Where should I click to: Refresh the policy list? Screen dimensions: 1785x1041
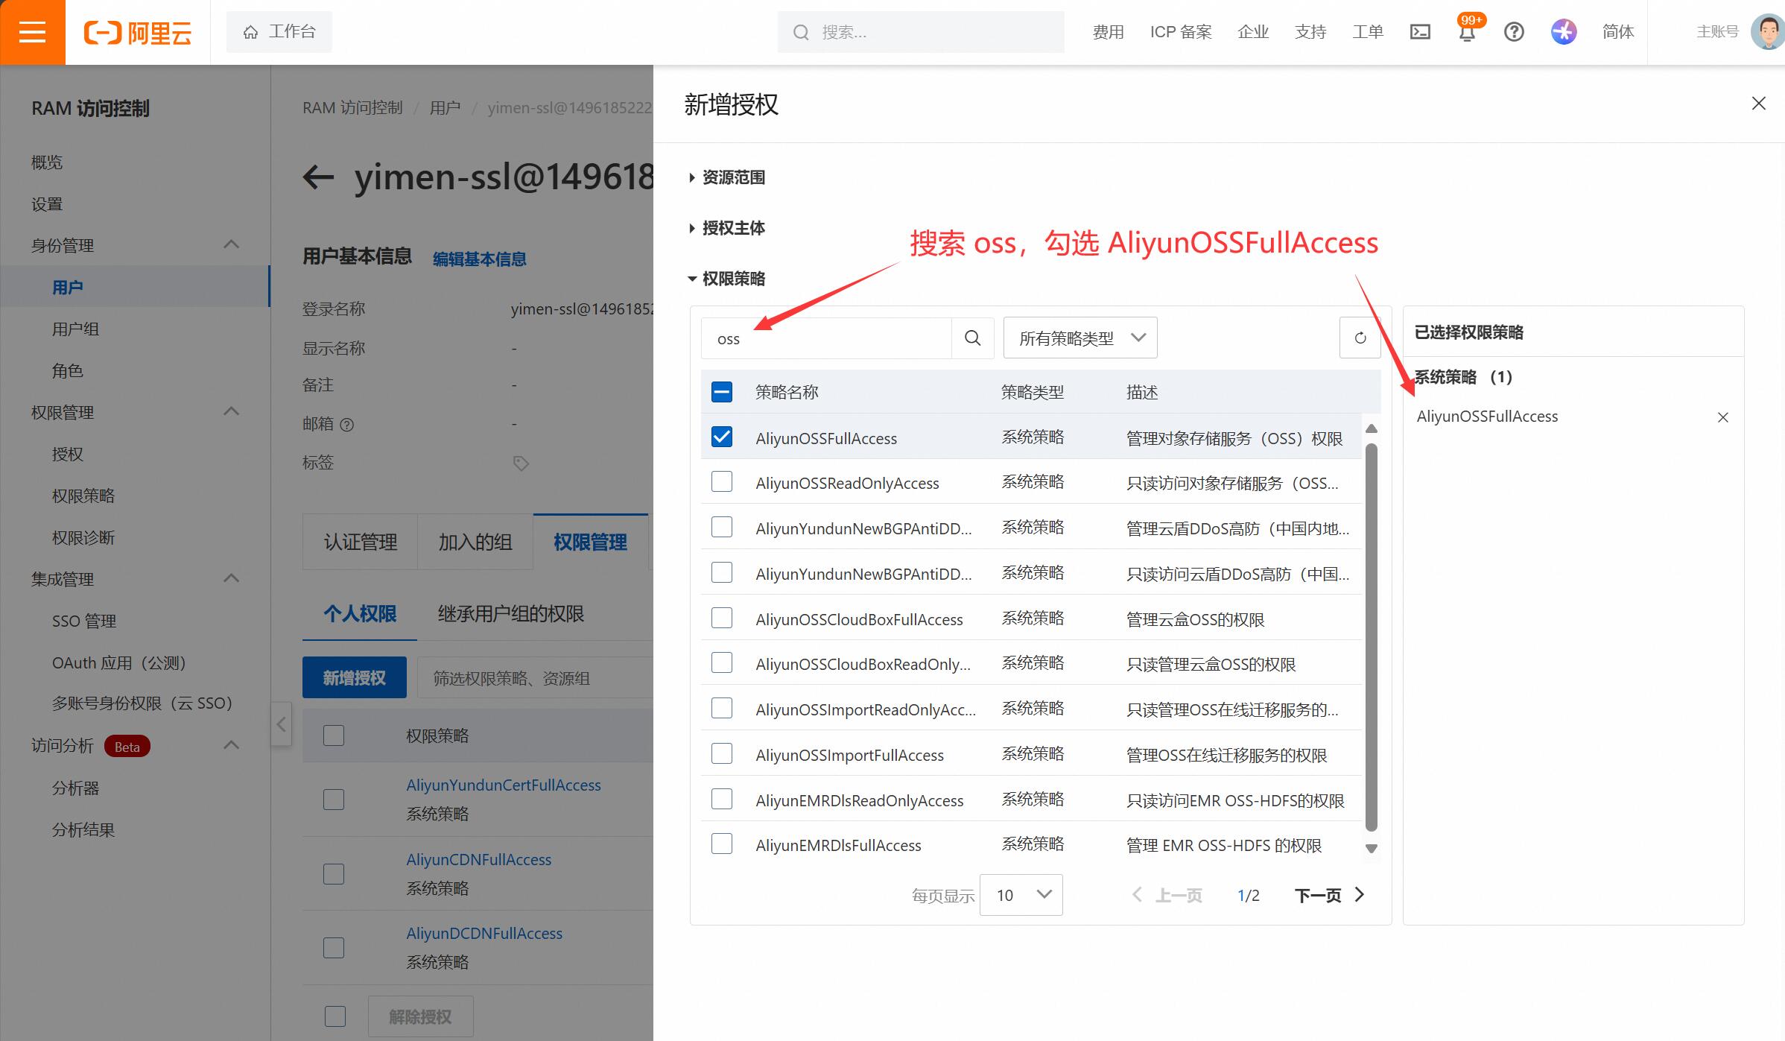tap(1360, 338)
